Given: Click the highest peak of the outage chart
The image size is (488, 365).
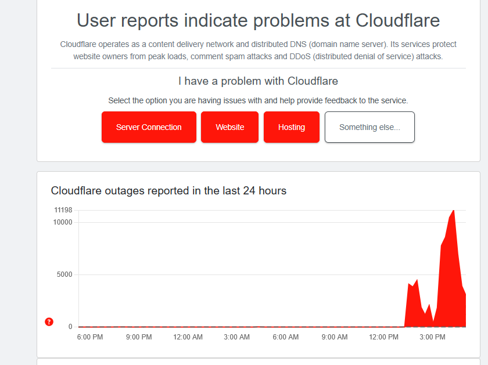Looking at the screenshot, I should coord(453,211).
